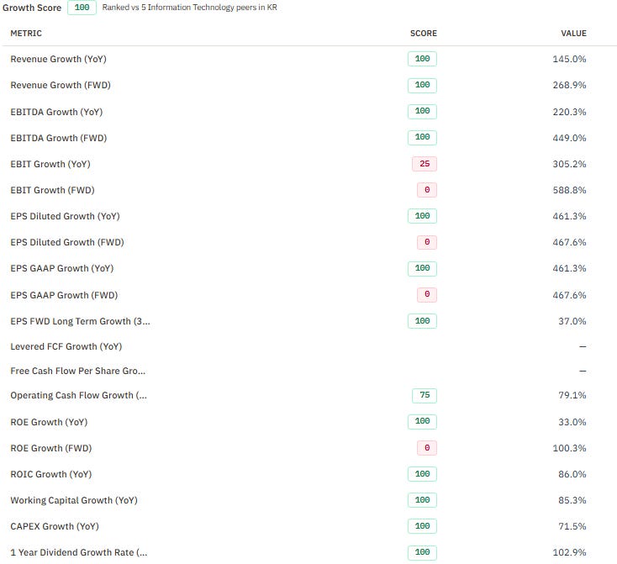The width and height of the screenshot is (617, 564).
Task: Select the ROE Growth (YoY) metric
Action: (49, 422)
